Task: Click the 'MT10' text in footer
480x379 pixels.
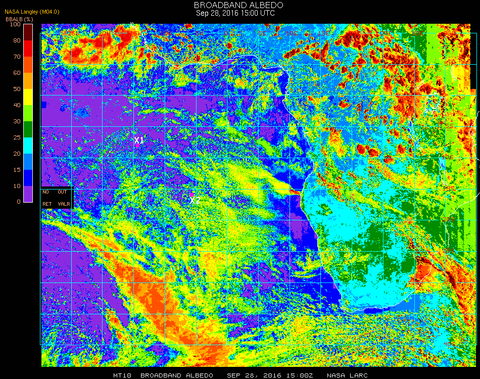Action: [122, 375]
